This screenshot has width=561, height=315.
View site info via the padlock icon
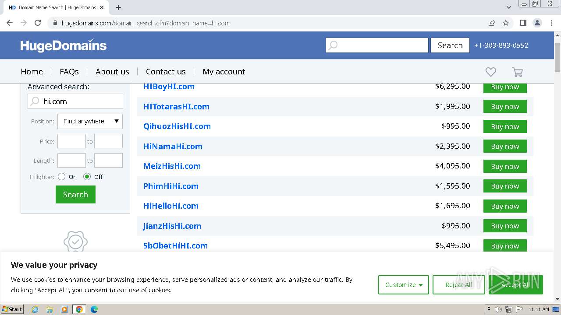click(x=55, y=23)
